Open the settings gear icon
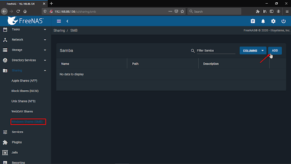The width and height of the screenshot is (291, 164). tap(273, 21)
